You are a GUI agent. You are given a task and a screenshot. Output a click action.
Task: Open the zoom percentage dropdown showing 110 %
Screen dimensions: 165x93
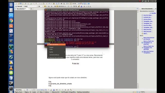click(x=75, y=4)
